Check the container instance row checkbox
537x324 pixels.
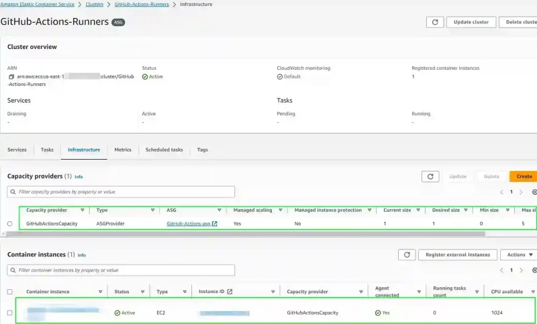tap(9, 313)
